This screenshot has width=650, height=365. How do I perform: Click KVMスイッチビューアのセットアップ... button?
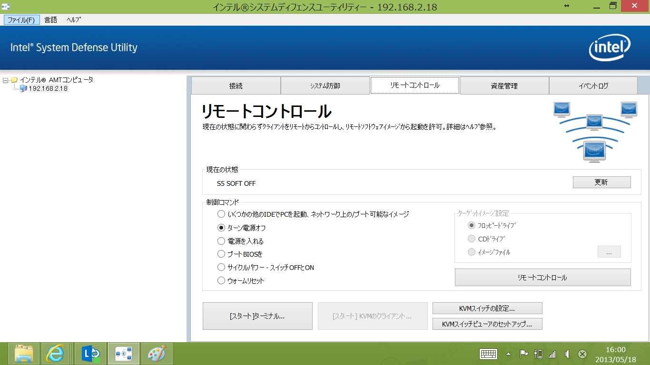487,324
